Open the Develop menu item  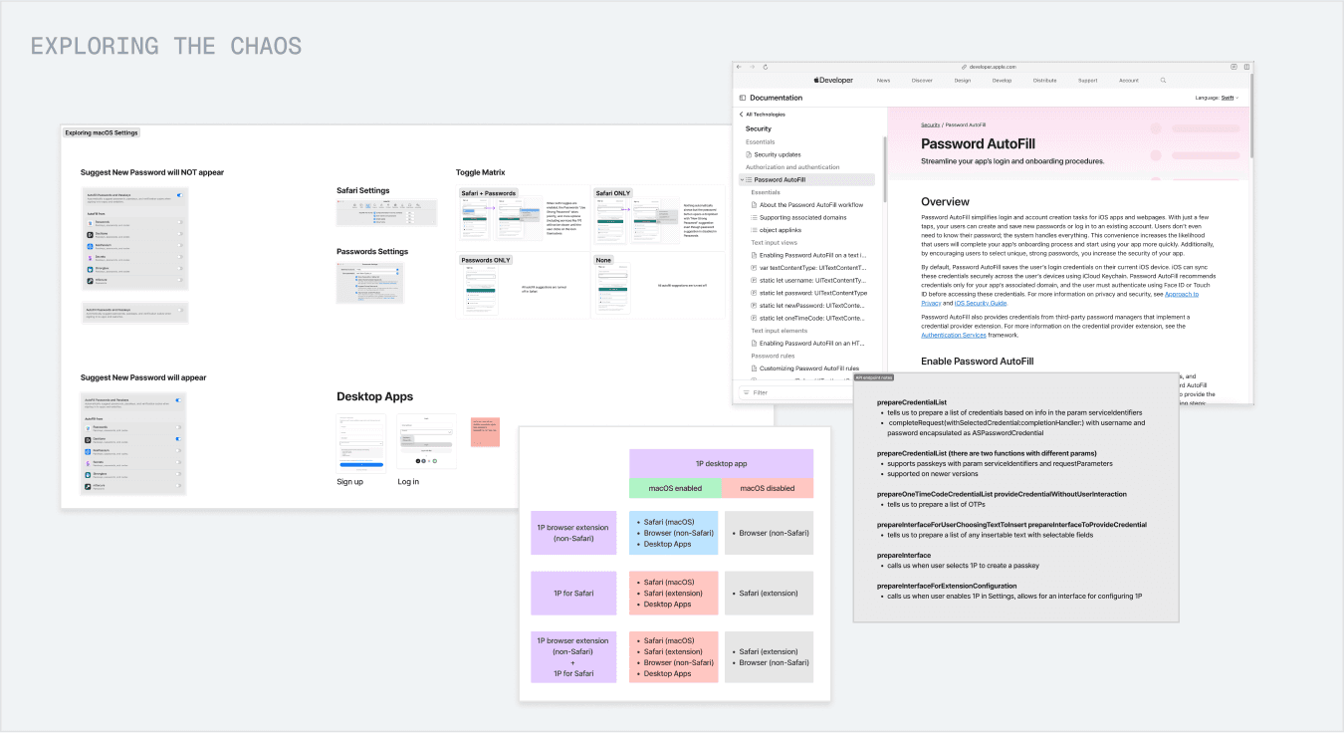click(x=1002, y=81)
